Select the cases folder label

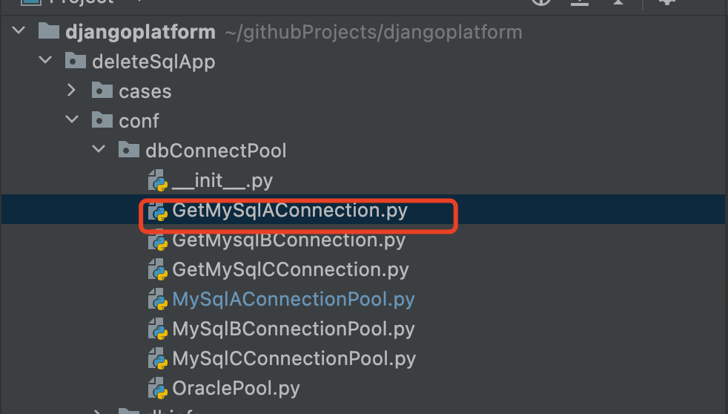coord(145,91)
